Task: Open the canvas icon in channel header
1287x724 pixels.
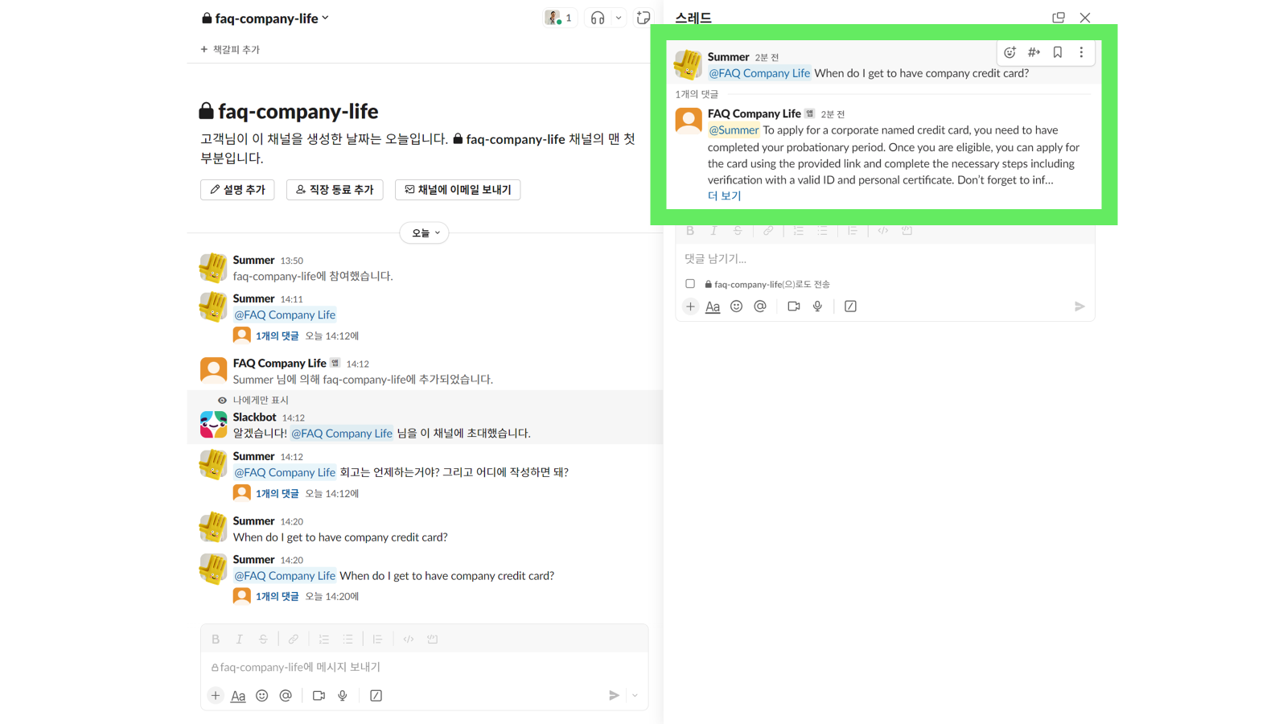Action: pyautogui.click(x=643, y=18)
